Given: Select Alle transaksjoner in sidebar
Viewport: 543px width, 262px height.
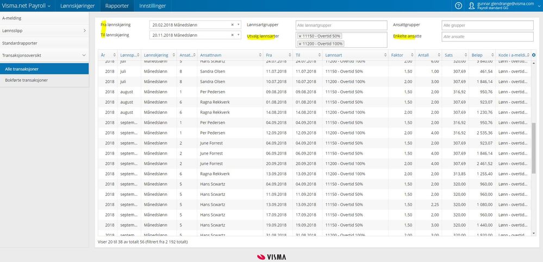Looking at the screenshot, I should [44, 69].
